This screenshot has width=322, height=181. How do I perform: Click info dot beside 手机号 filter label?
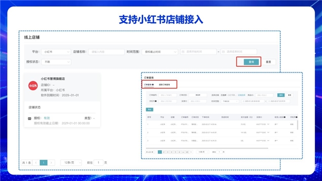click(x=156, y=101)
